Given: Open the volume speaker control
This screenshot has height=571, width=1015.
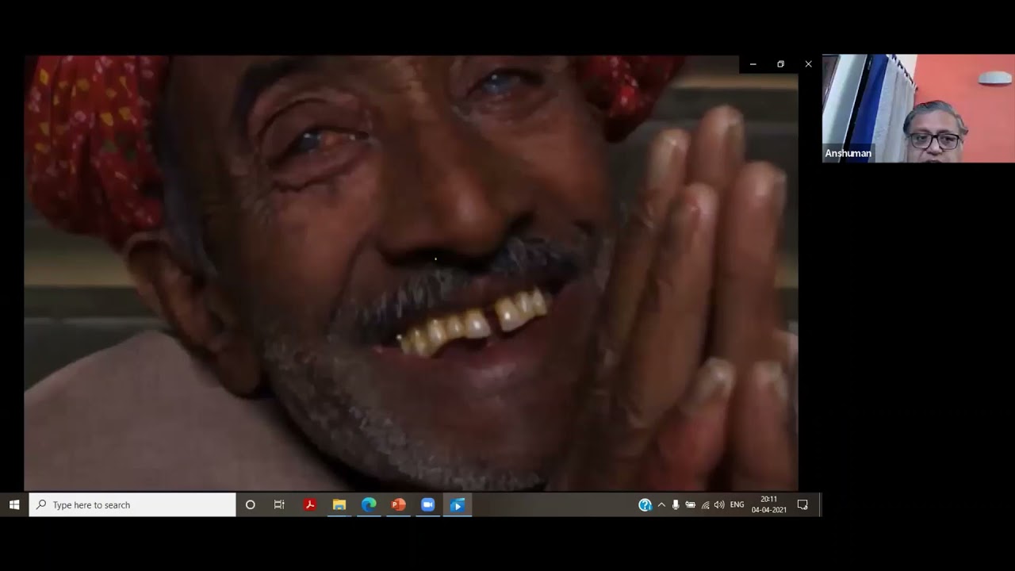Looking at the screenshot, I should [x=719, y=504].
